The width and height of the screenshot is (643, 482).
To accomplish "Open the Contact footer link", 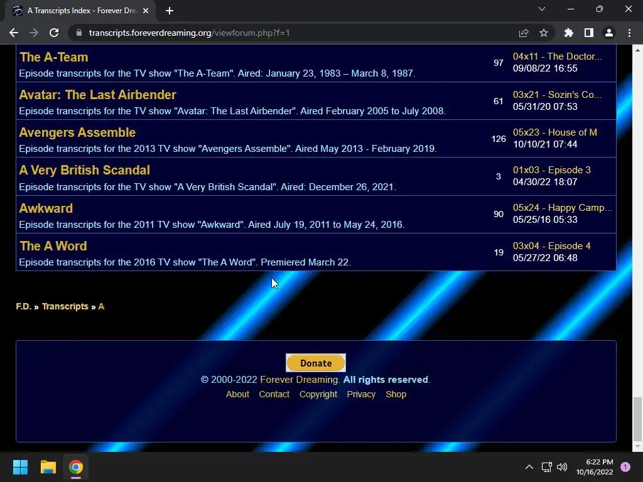I will [274, 394].
